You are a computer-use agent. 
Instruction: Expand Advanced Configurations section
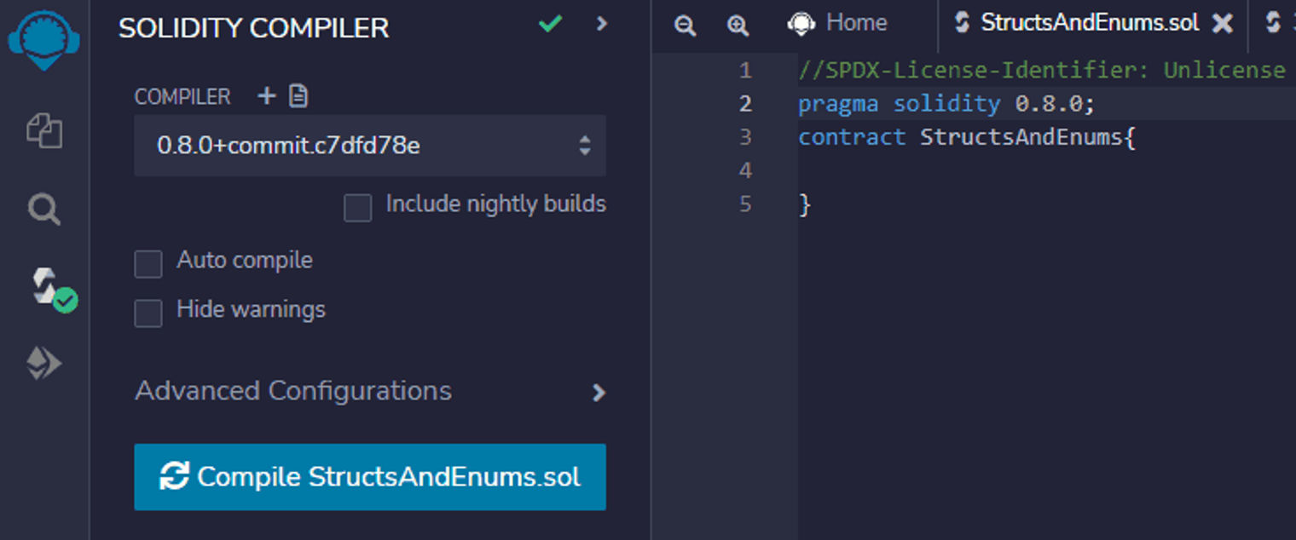pyautogui.click(x=370, y=392)
